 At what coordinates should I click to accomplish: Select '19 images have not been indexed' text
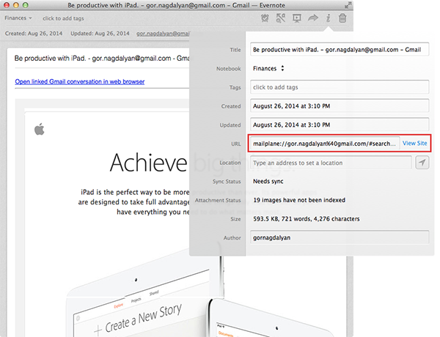(299, 200)
